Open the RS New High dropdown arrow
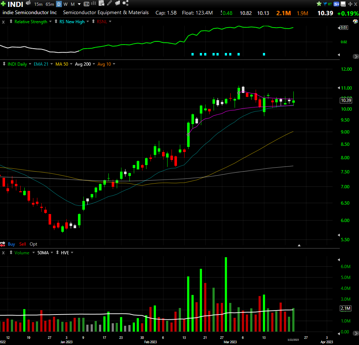 click(88, 21)
